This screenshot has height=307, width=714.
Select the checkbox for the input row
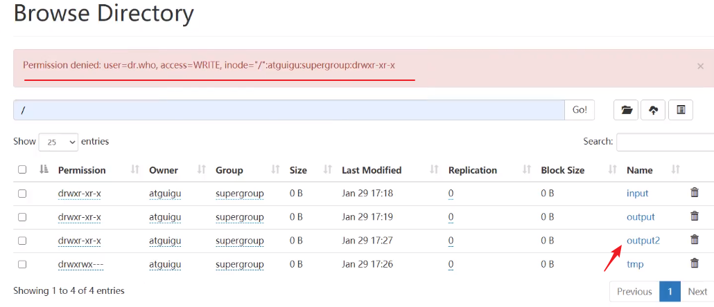22,194
